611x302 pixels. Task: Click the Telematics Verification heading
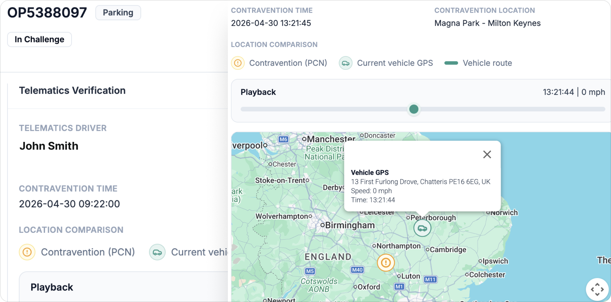(72, 90)
